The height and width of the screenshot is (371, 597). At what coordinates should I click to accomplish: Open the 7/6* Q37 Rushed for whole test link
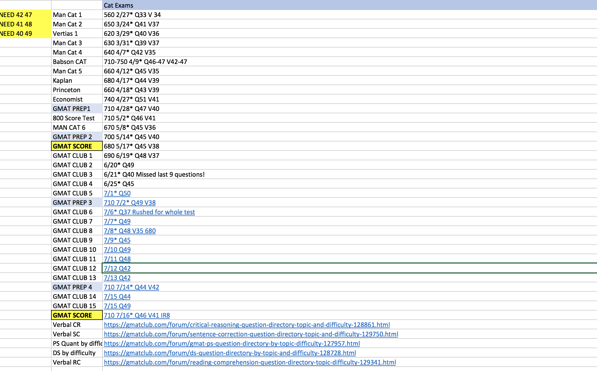(149, 212)
